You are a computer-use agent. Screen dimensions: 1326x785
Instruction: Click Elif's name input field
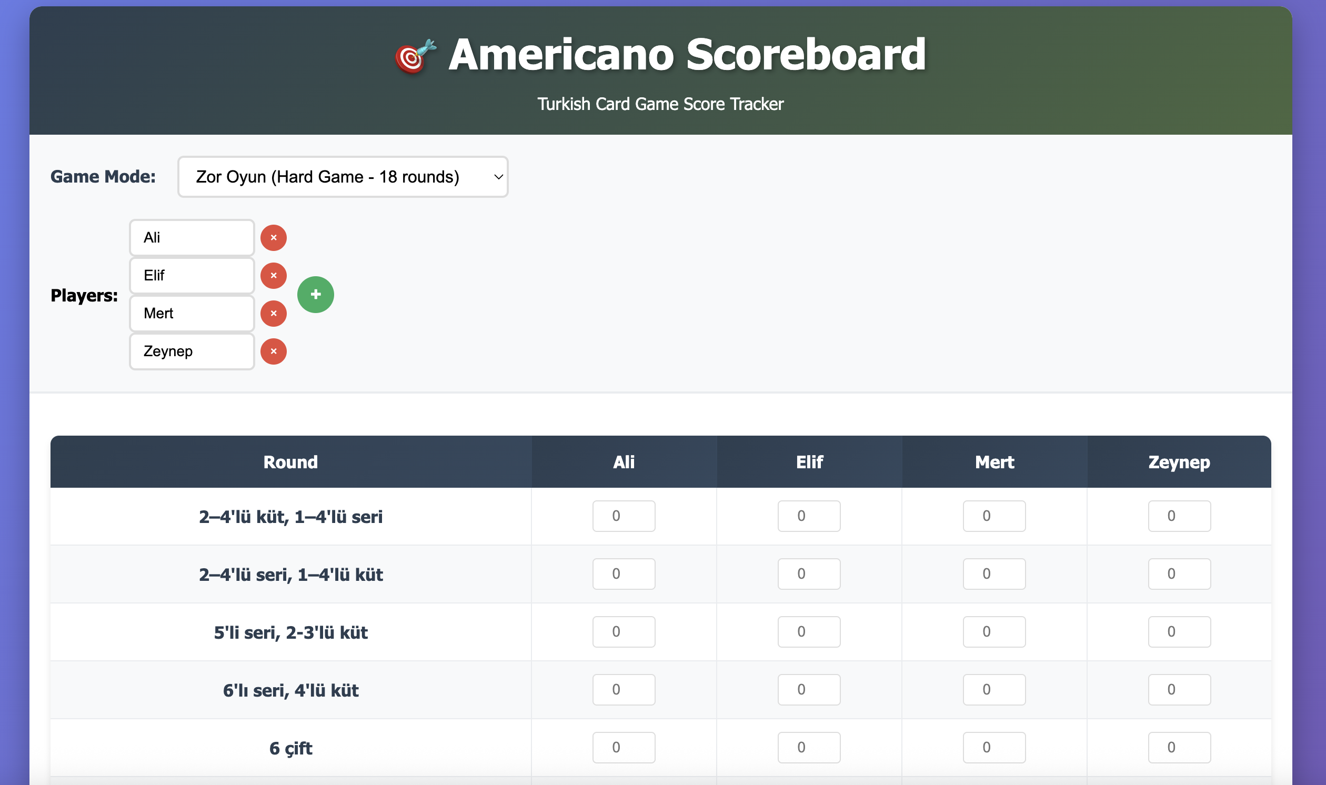(x=192, y=276)
